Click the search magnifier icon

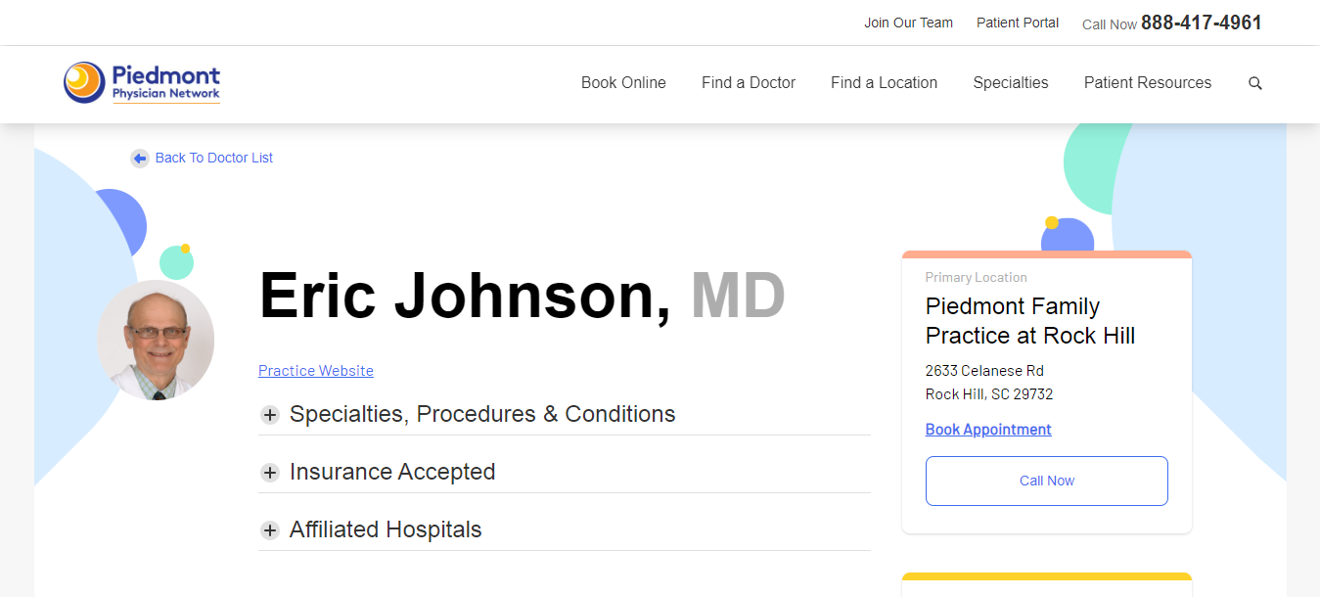point(1255,83)
